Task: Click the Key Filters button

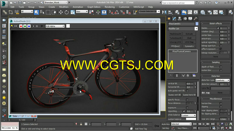Action: 183,128
